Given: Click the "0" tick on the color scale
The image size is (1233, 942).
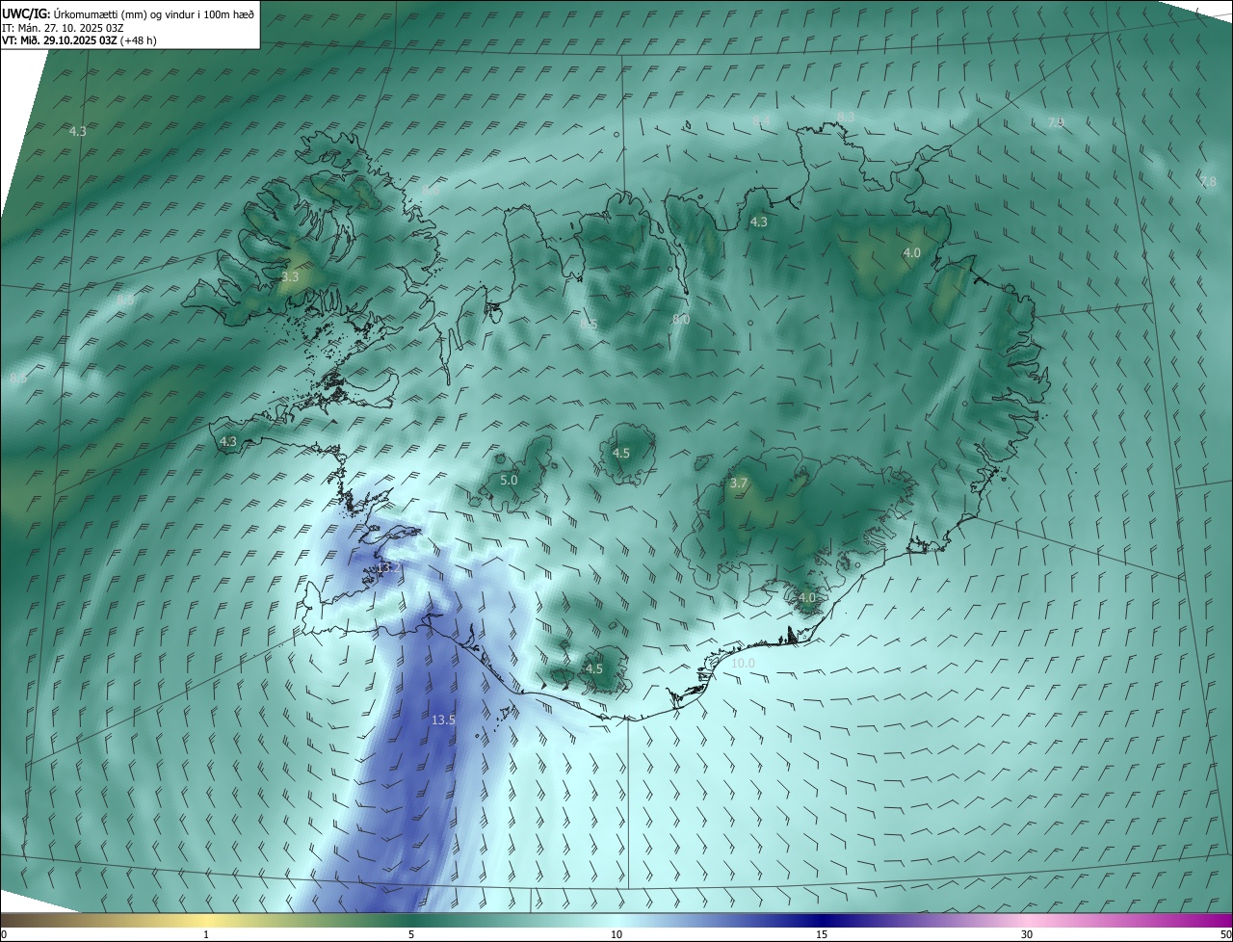Looking at the screenshot, I should click(x=4, y=934).
